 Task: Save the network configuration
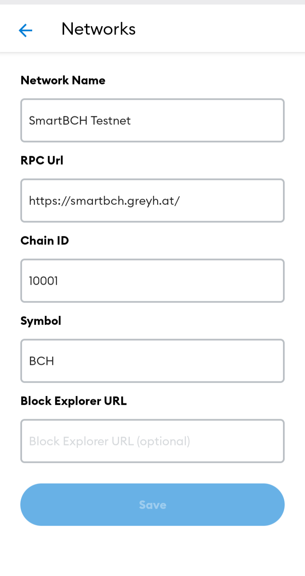152,505
